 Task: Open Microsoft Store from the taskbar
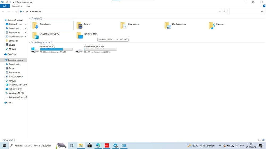click(x=89, y=146)
